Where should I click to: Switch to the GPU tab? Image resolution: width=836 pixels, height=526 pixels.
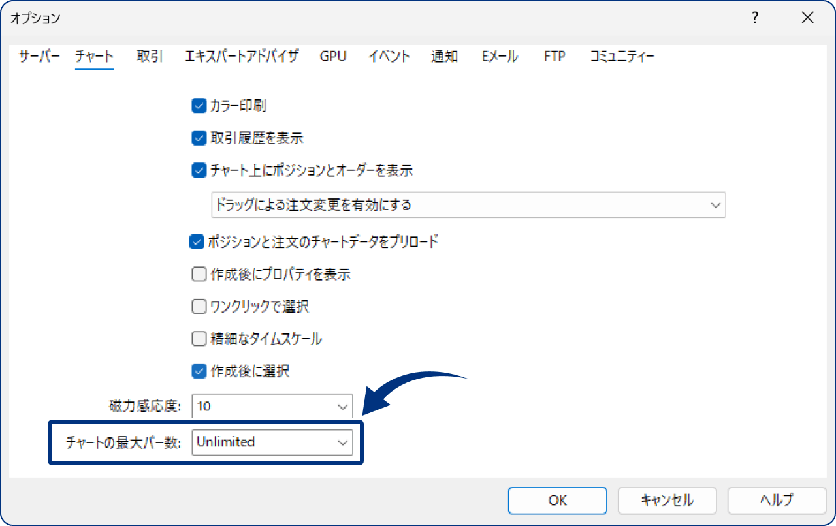tap(333, 56)
